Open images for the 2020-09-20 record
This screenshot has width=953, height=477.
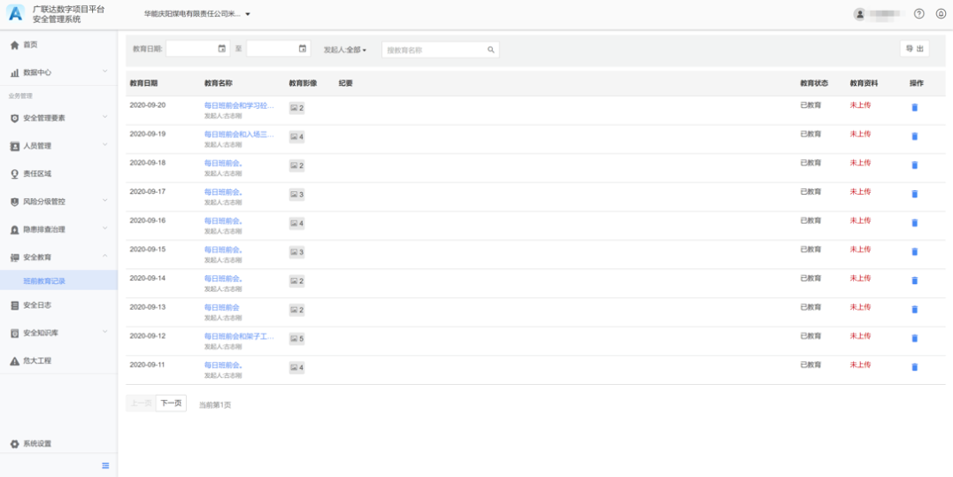point(296,108)
